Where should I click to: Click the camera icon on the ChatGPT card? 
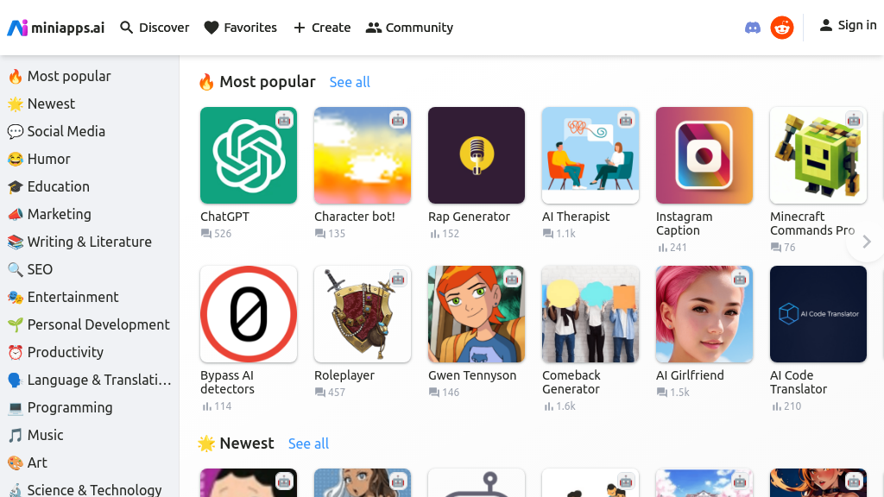pos(284,121)
